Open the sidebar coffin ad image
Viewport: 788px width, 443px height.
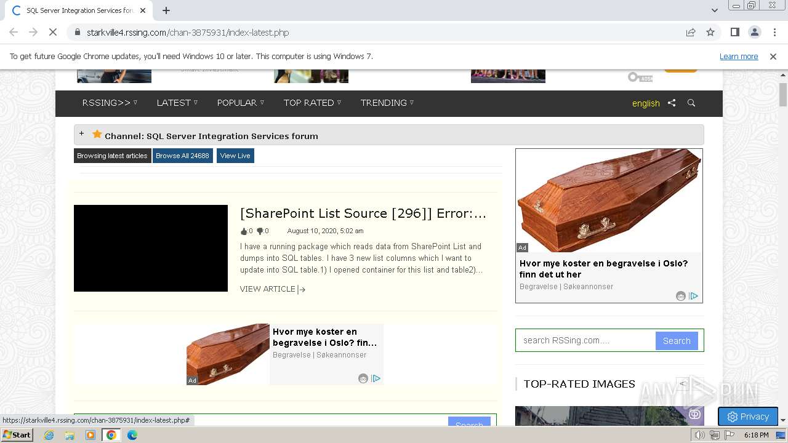609,201
